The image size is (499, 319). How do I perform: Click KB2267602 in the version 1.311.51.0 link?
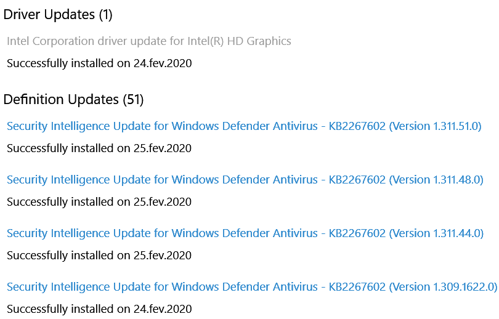point(357,126)
